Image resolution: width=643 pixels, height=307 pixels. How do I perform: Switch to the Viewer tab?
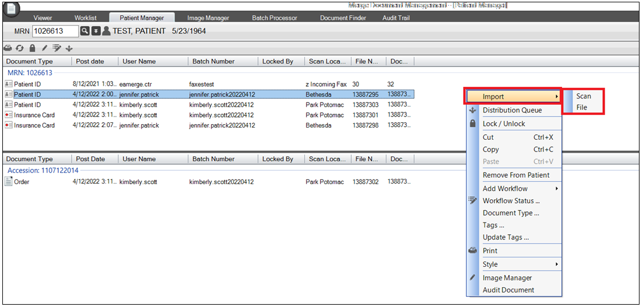tap(43, 18)
